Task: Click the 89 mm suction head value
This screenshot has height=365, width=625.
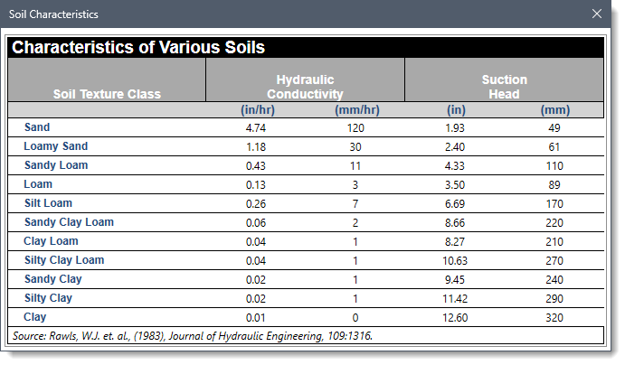Action: click(554, 185)
